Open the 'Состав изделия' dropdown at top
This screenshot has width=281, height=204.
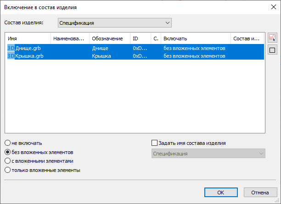(114, 22)
